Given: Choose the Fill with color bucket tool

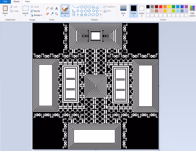Looking at the screenshot, I should coord(52,9).
